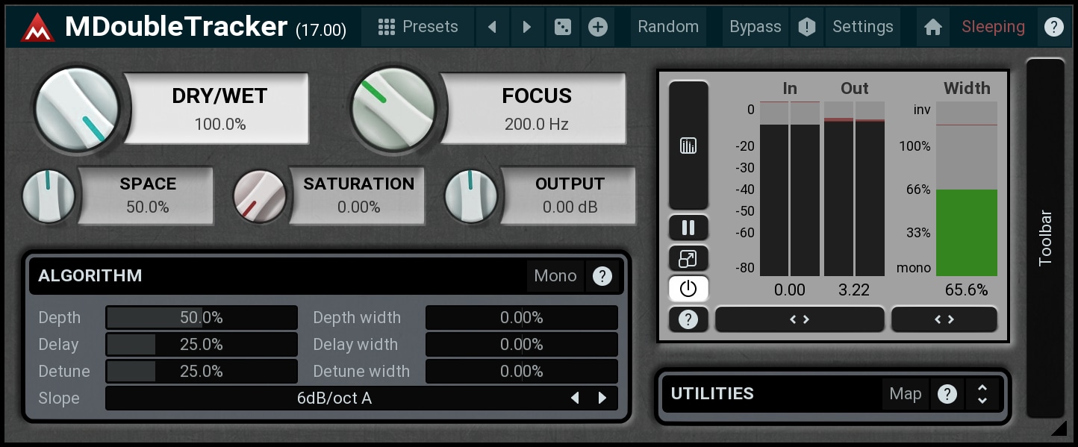The height and width of the screenshot is (447, 1078).
Task: Click the Random button
Action: pyautogui.click(x=668, y=27)
